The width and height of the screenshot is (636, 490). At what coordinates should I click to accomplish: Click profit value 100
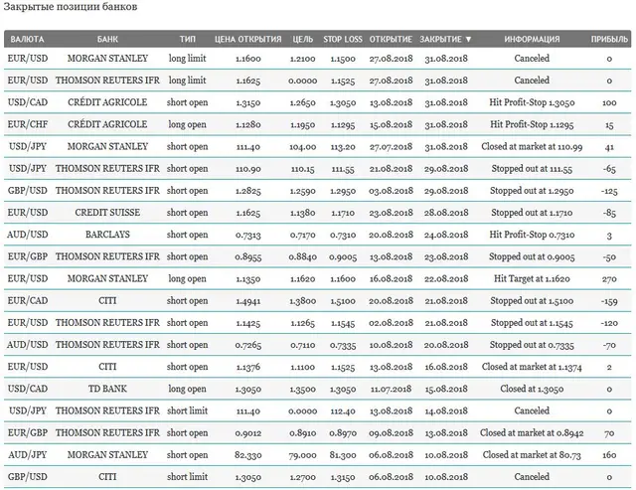[609, 102]
